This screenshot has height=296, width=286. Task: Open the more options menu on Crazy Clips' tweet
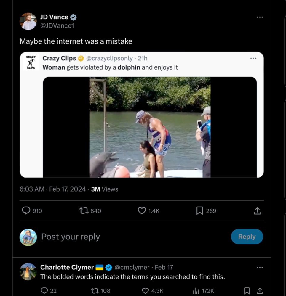point(253,58)
